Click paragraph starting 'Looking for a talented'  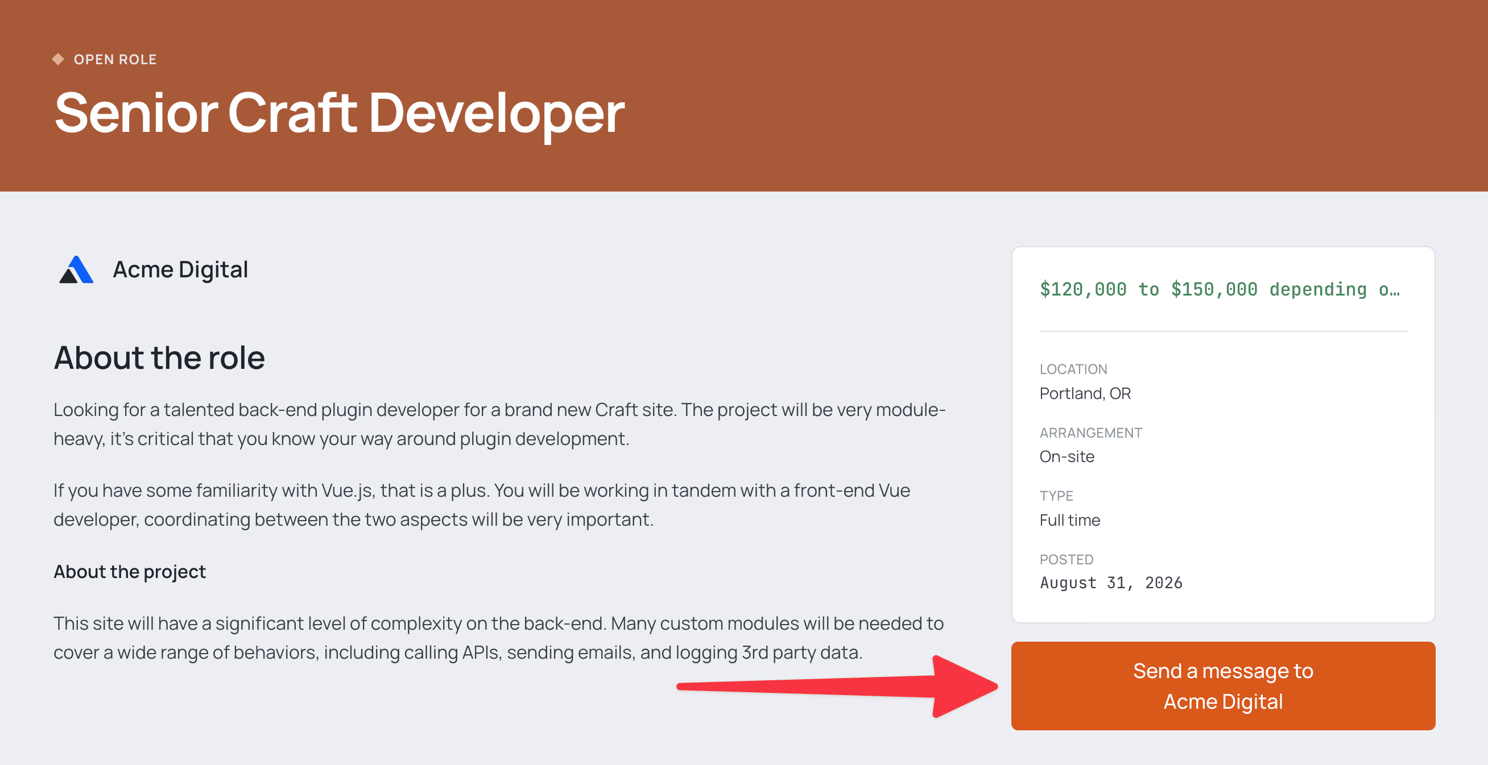tap(499, 424)
